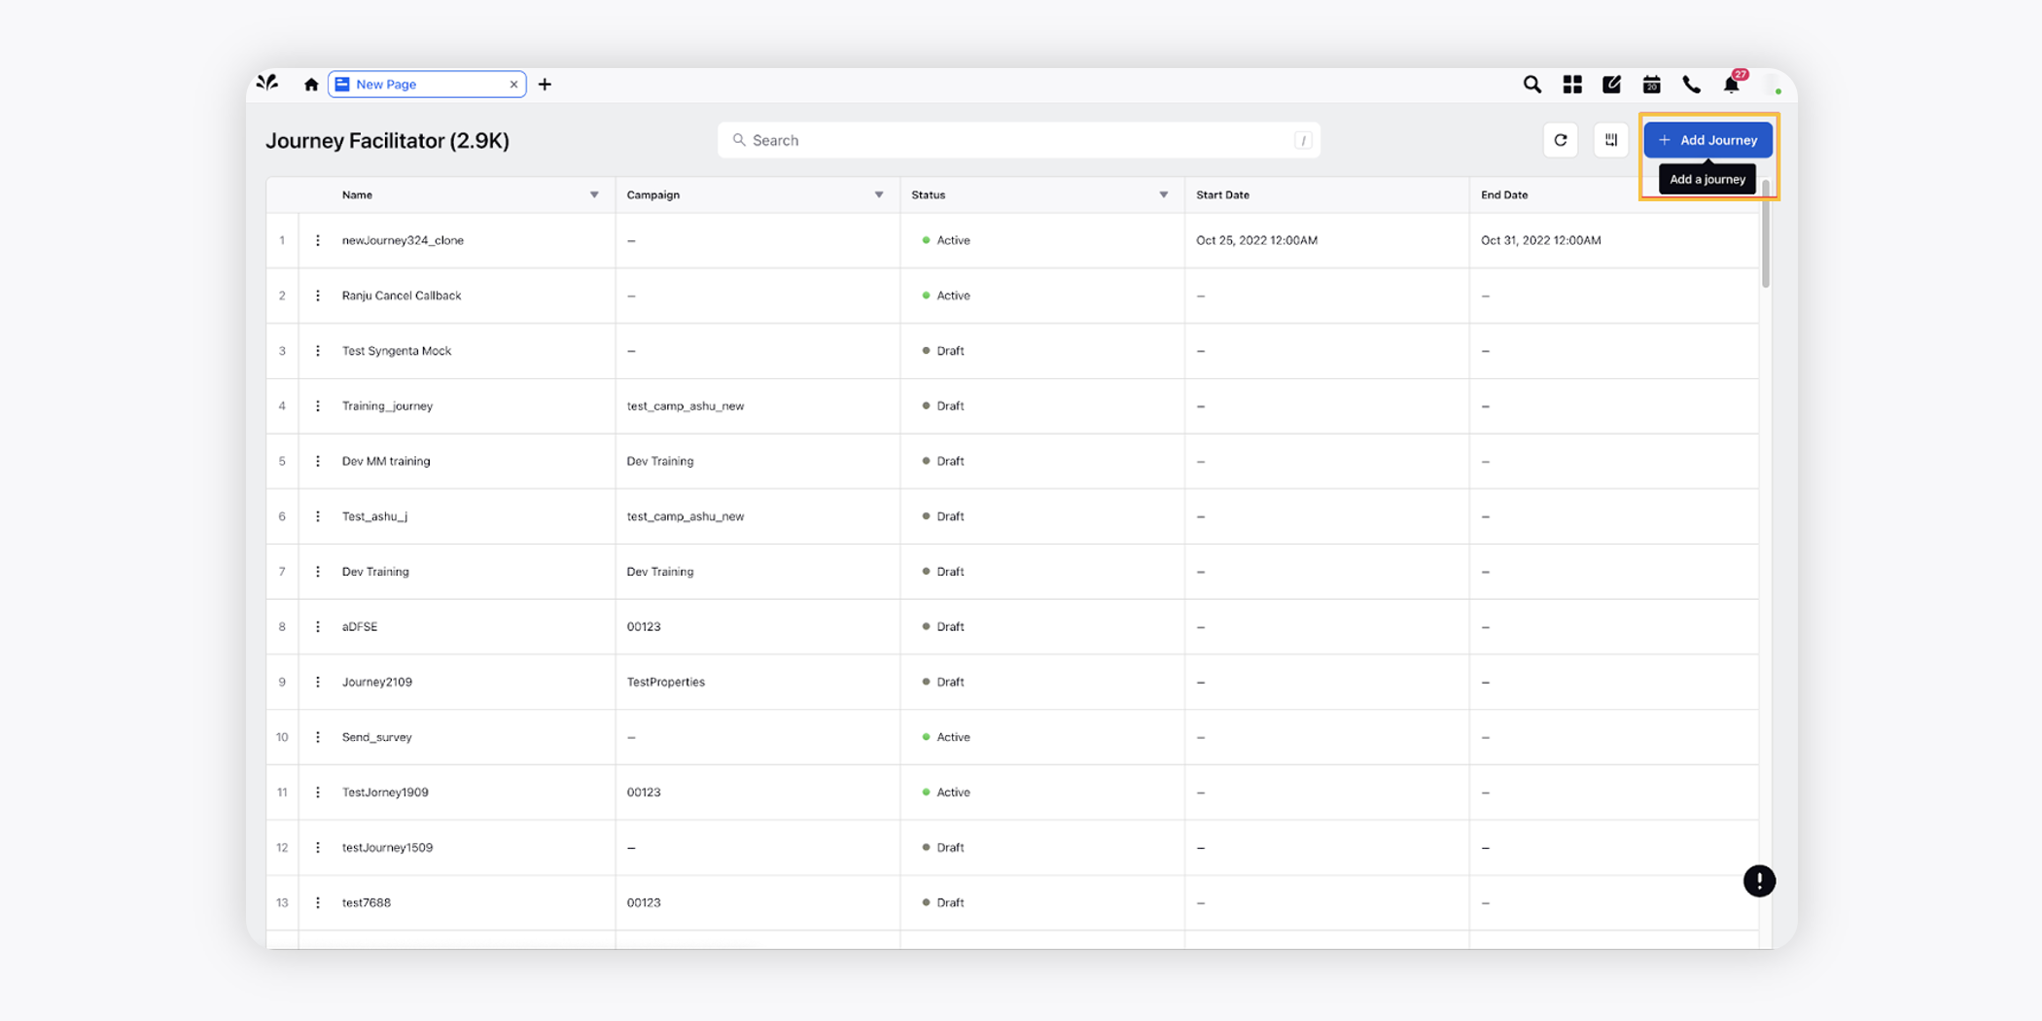Click the user profile avatar status
The image size is (2042, 1021).
1772,85
